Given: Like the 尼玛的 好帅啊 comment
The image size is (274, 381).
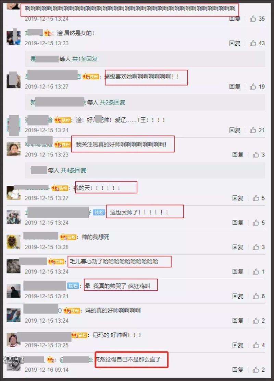Looking at the screenshot, I should pos(256,345).
